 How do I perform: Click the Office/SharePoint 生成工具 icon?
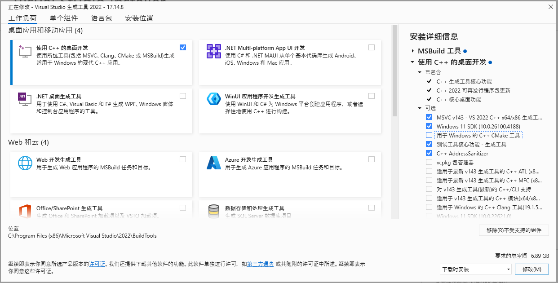click(x=25, y=212)
